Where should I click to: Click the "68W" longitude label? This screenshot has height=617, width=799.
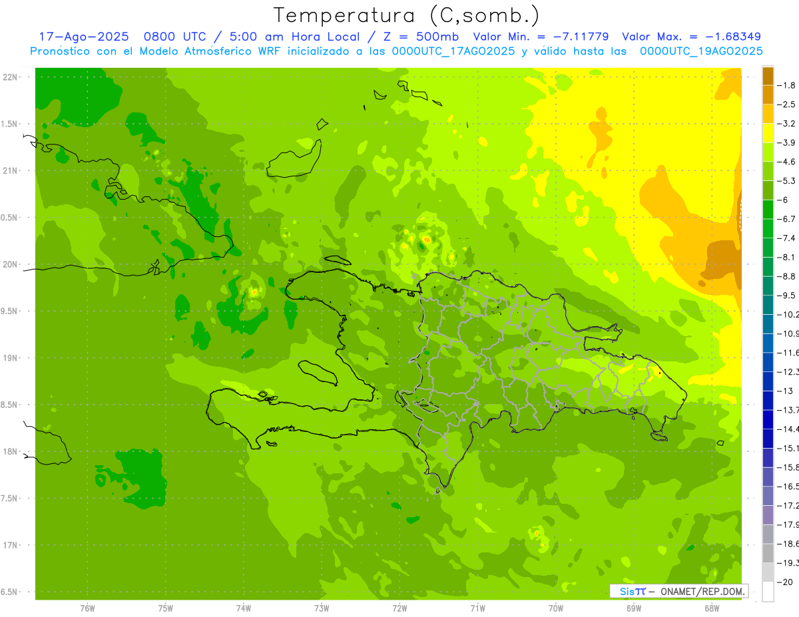click(712, 609)
